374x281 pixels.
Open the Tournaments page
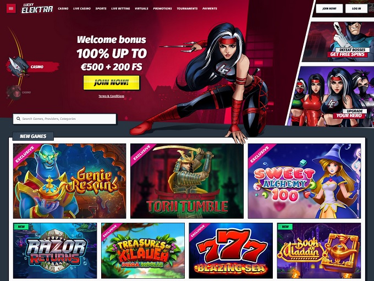coord(187,9)
